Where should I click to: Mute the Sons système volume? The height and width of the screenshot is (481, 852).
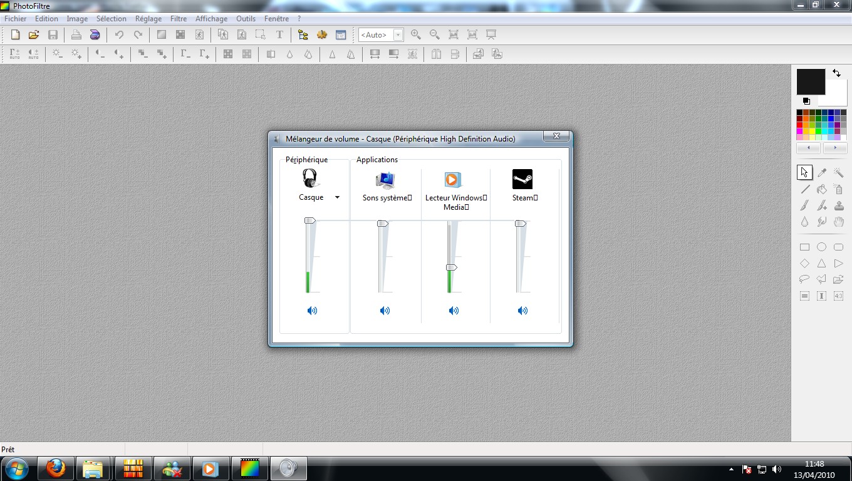[x=385, y=311]
